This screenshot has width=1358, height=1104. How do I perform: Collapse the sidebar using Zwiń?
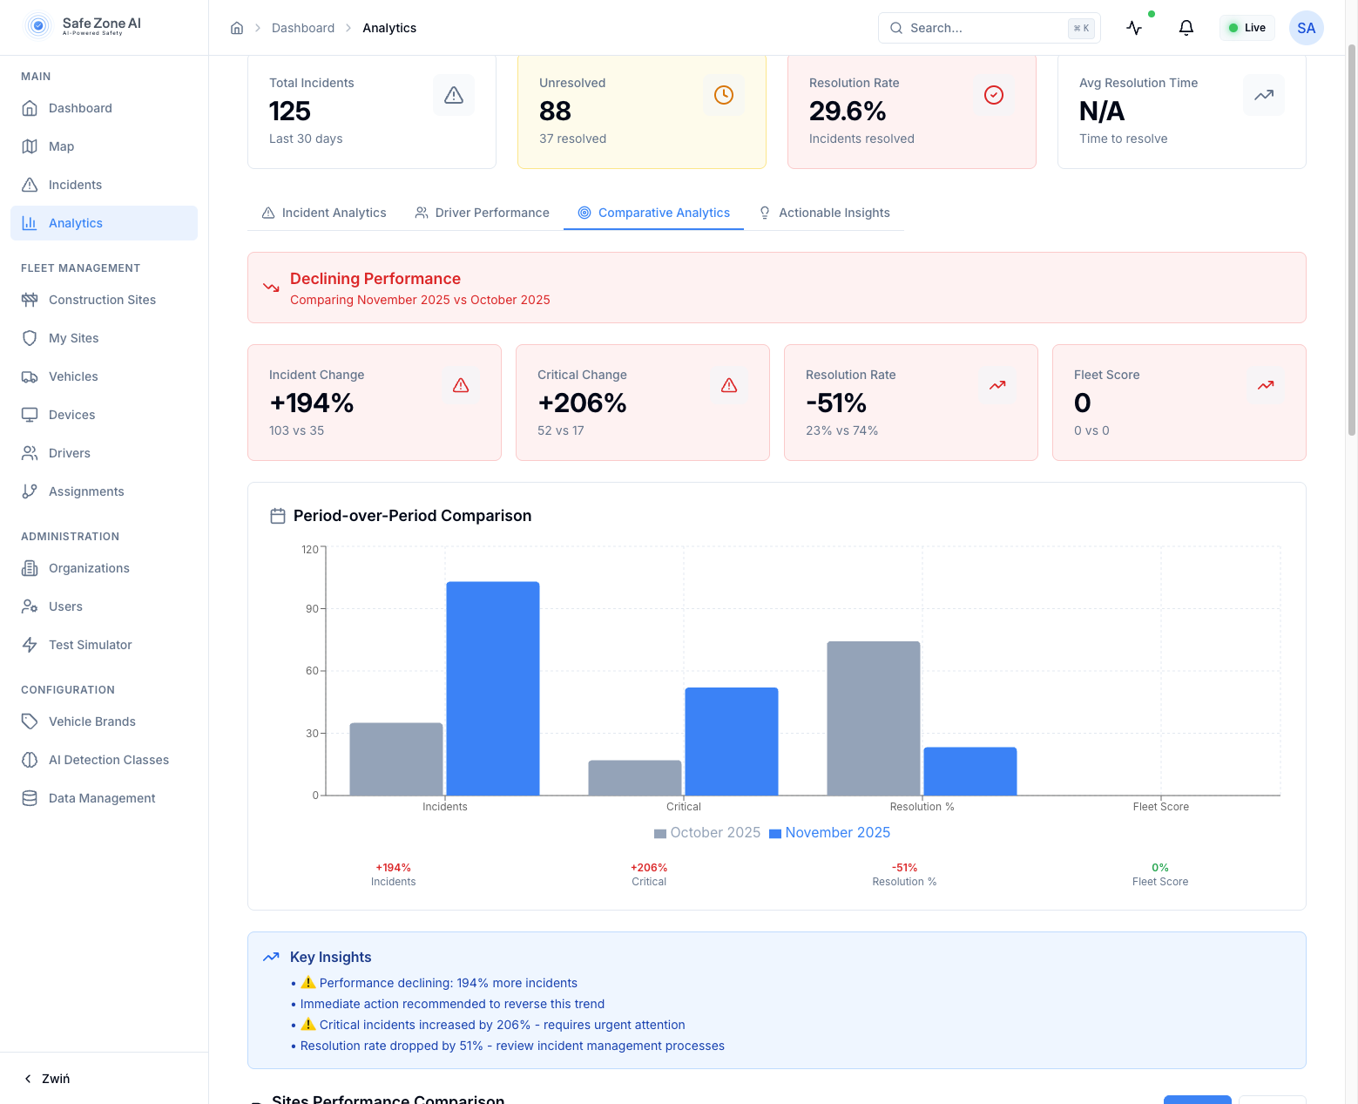pyautogui.click(x=49, y=1079)
